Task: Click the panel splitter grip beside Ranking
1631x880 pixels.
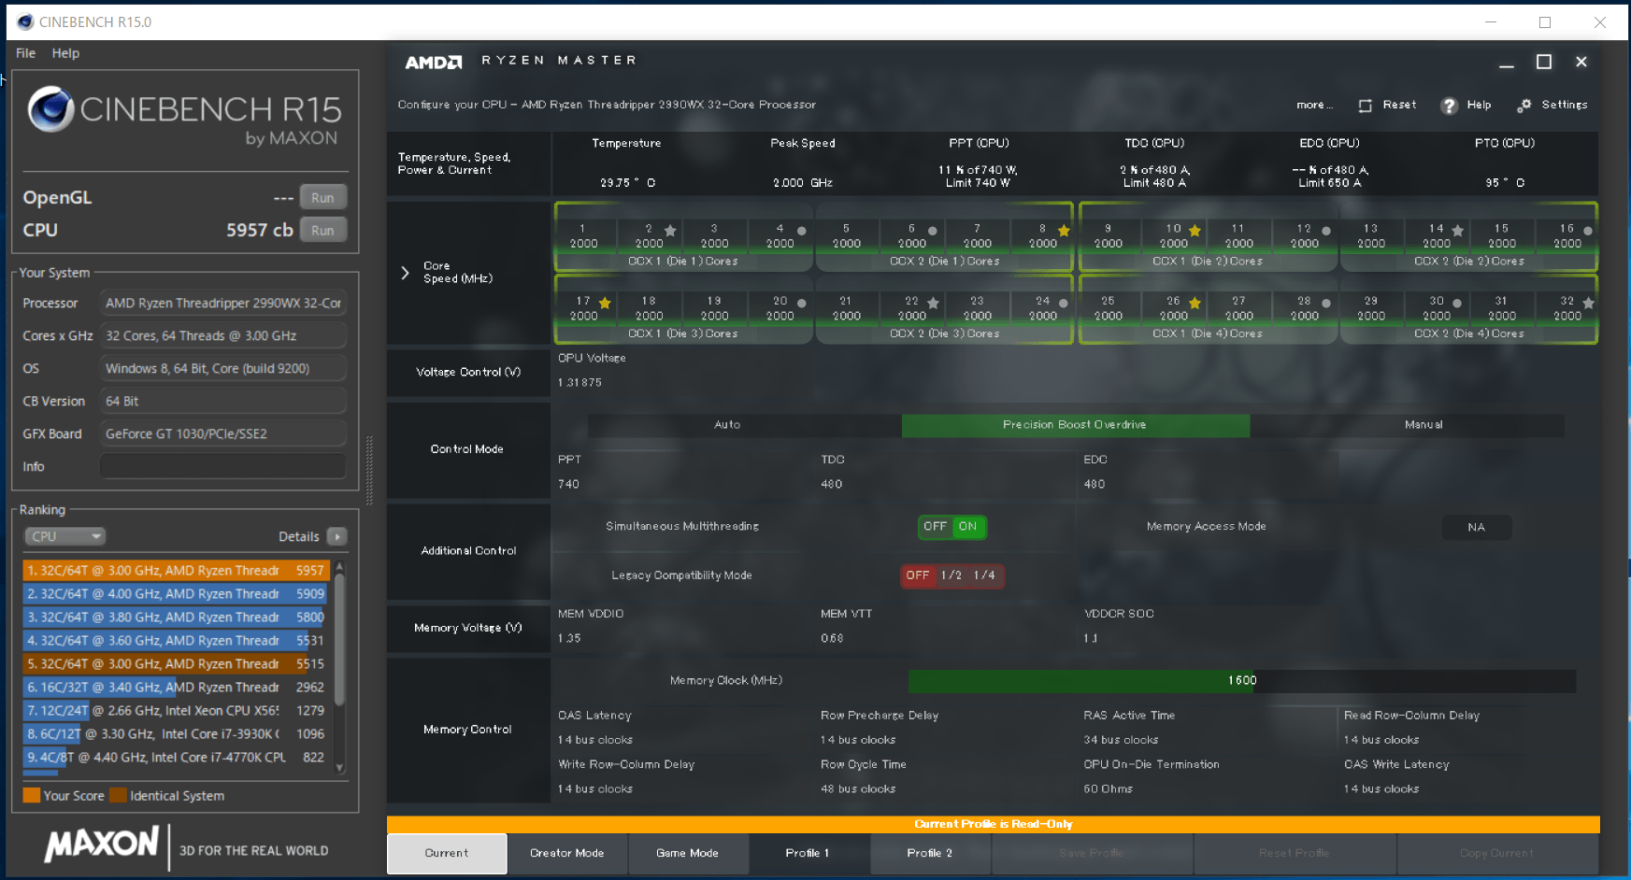Action: 369,471
